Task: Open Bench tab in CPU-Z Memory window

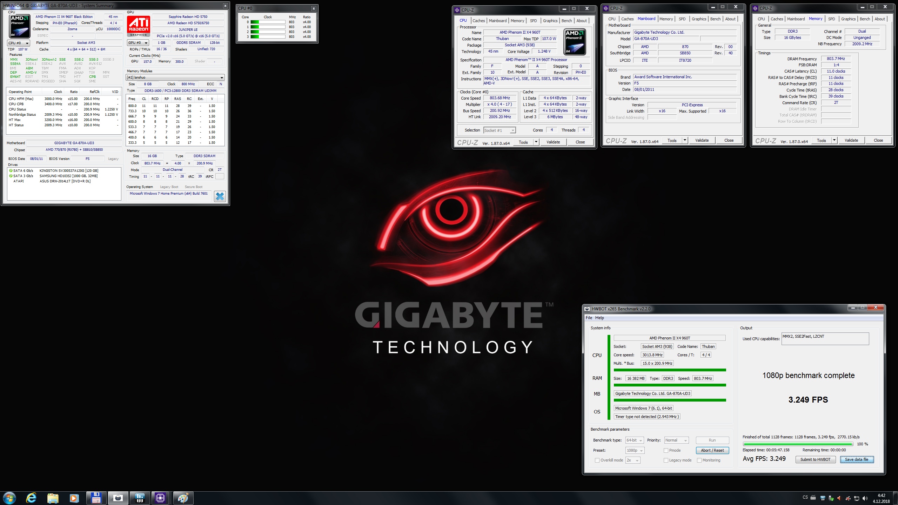Action: 865,19
